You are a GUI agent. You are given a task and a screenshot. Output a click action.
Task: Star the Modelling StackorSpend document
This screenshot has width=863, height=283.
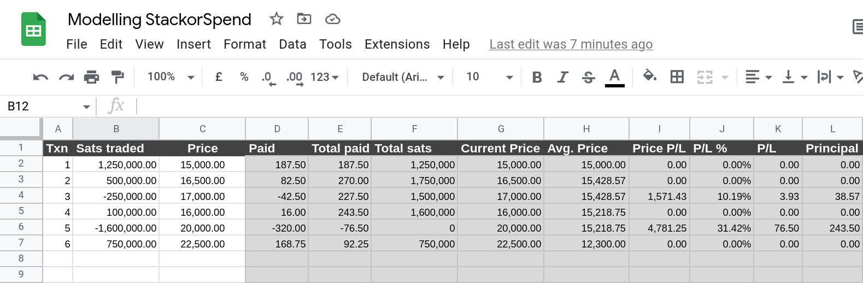(277, 19)
